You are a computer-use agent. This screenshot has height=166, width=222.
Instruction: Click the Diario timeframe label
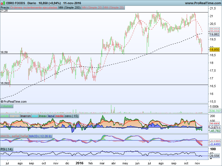click(33, 3)
